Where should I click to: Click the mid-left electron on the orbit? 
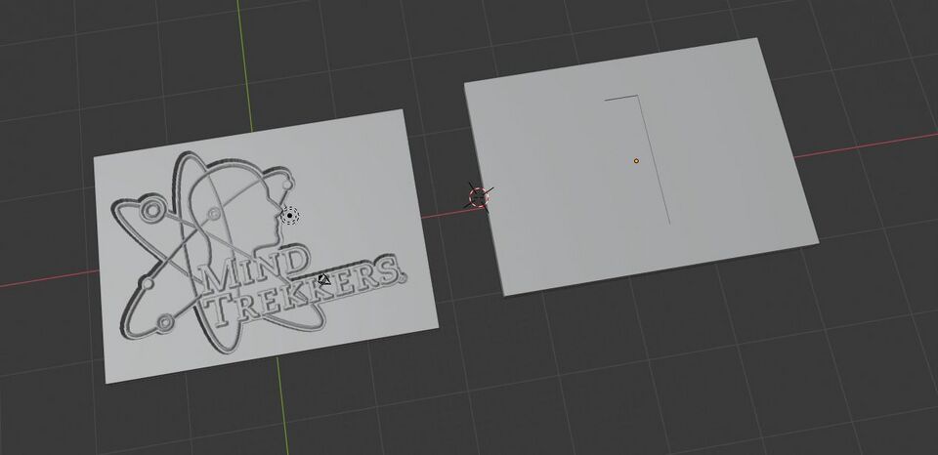click(x=148, y=283)
